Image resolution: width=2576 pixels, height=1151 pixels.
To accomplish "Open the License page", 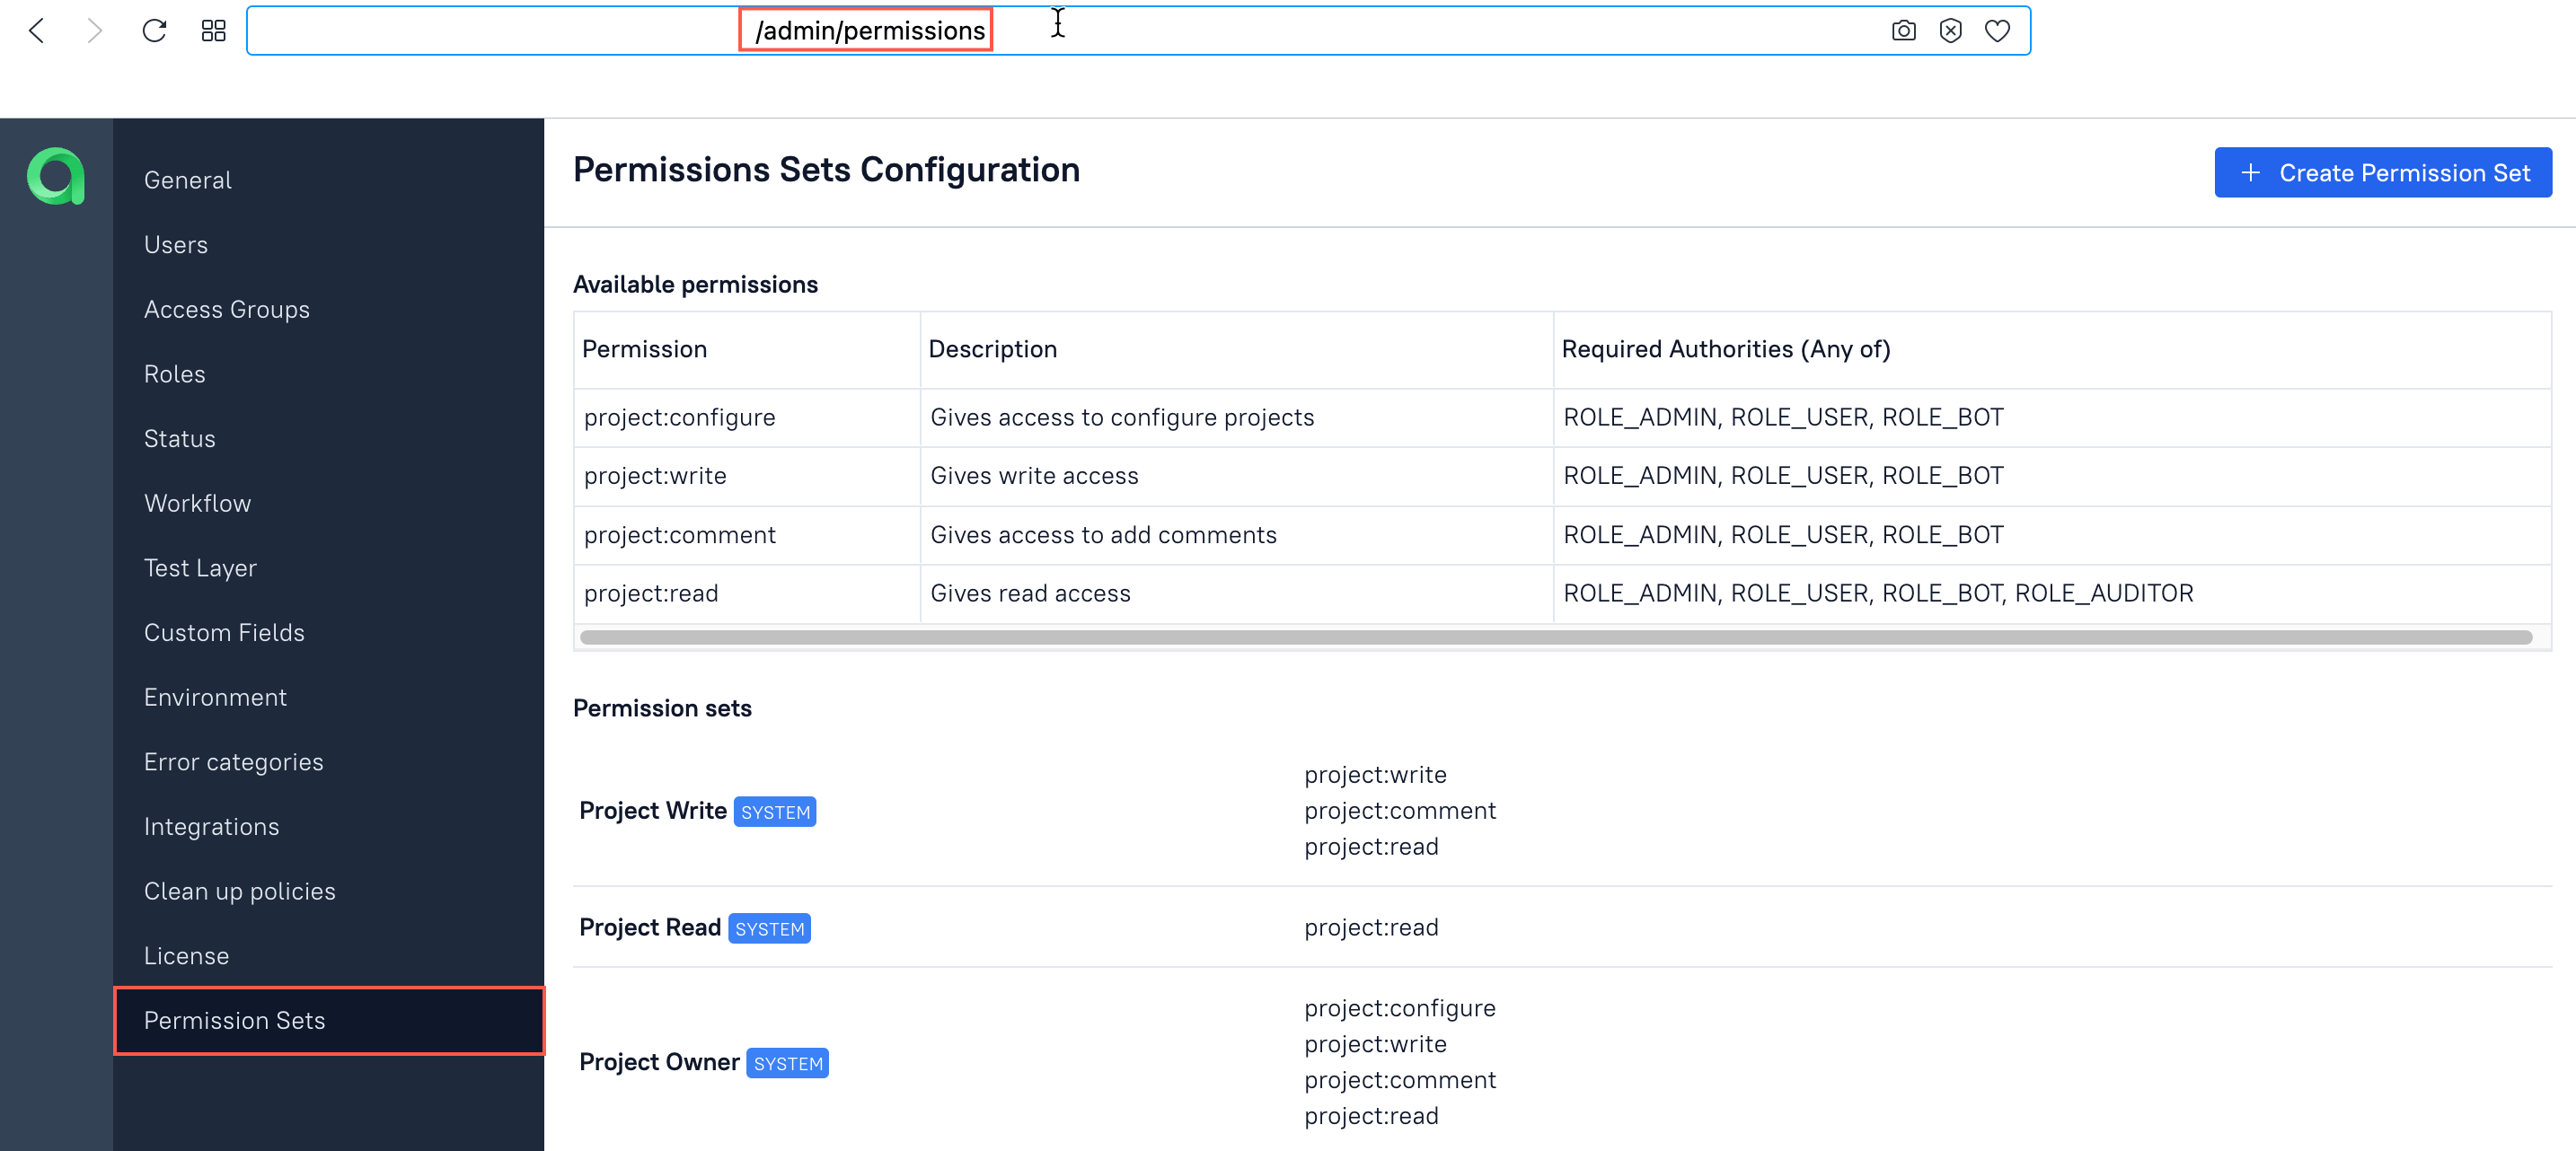I will point(186,955).
